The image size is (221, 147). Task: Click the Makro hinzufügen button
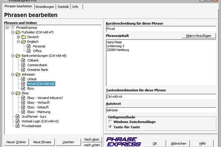click(x=199, y=36)
